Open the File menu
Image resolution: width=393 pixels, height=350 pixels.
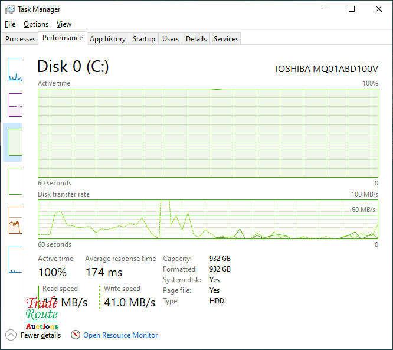coord(10,24)
